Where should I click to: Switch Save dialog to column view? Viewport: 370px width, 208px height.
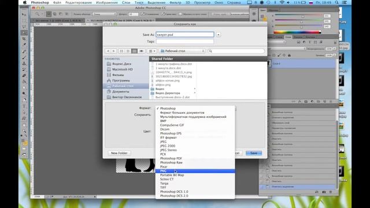134,51
